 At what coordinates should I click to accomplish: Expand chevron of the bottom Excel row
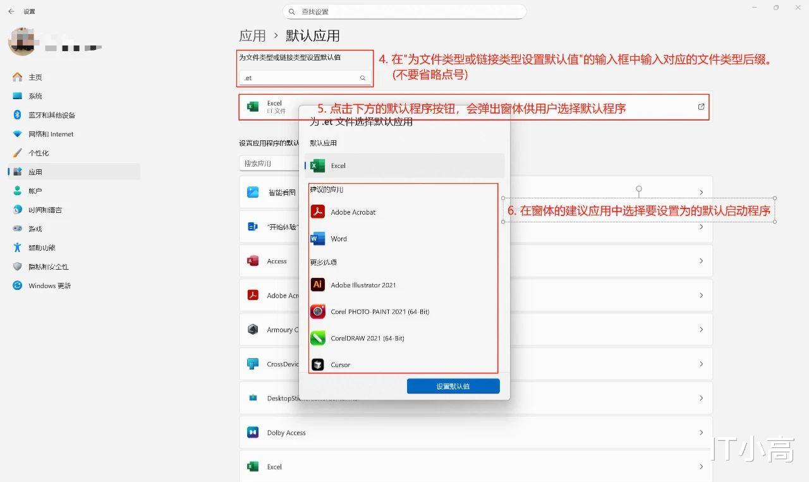[x=701, y=467]
